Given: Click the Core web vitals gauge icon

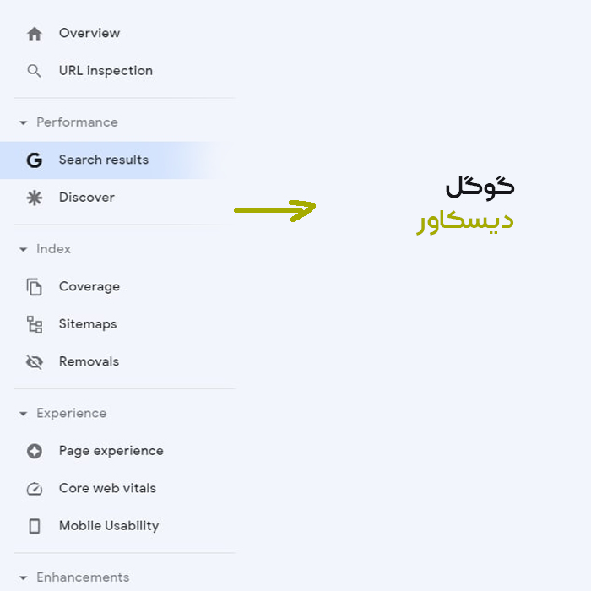Looking at the screenshot, I should [35, 489].
